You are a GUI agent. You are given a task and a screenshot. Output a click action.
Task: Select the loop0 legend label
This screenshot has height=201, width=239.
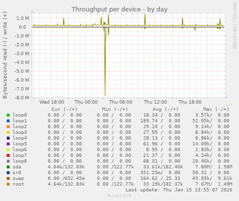click(x=20, y=115)
